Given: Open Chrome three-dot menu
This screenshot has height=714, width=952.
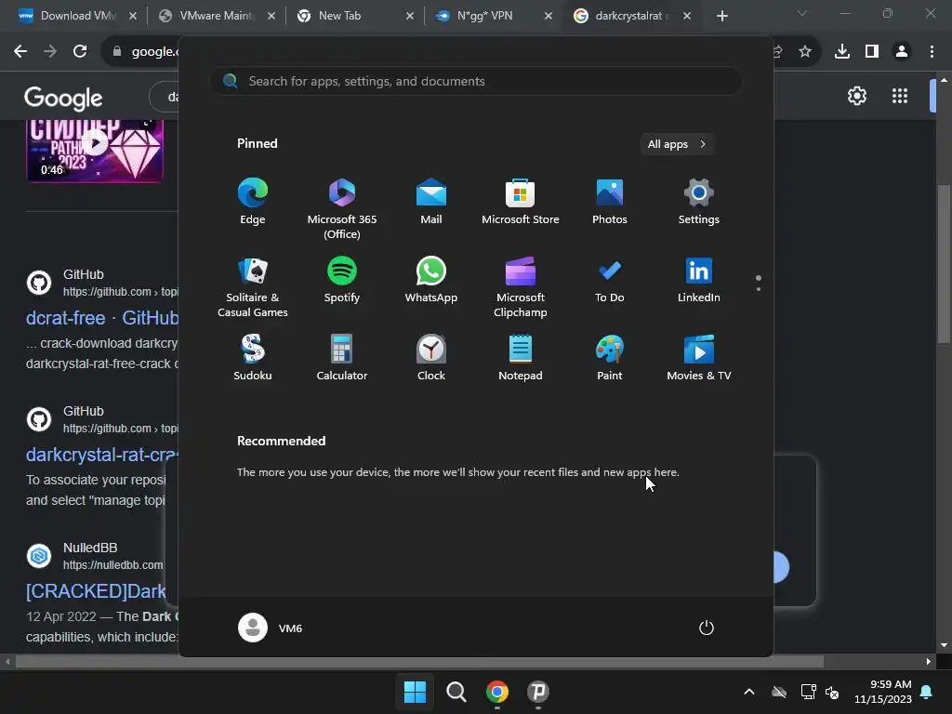Looking at the screenshot, I should (932, 52).
